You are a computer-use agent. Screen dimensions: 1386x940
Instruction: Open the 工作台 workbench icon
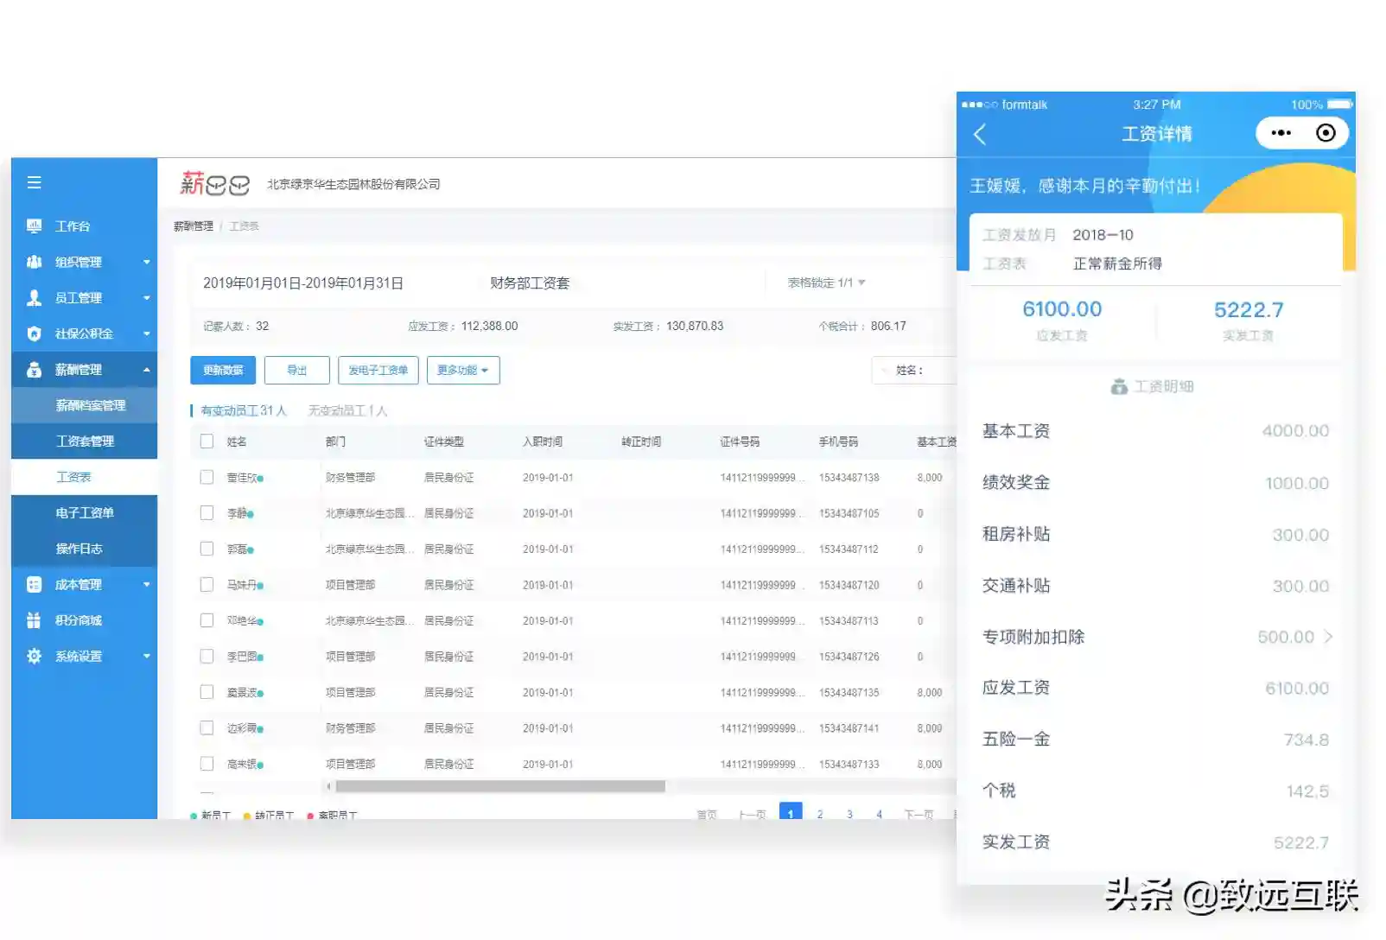[35, 226]
